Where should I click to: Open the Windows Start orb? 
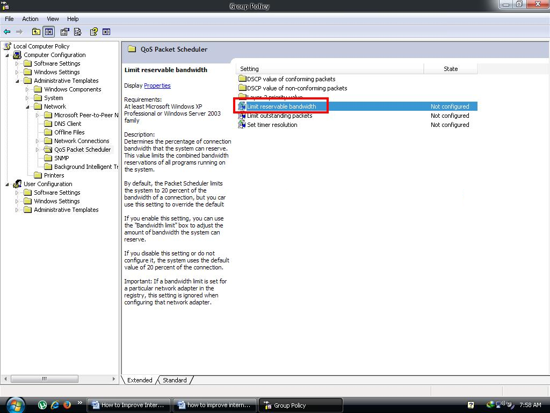click(x=15, y=405)
